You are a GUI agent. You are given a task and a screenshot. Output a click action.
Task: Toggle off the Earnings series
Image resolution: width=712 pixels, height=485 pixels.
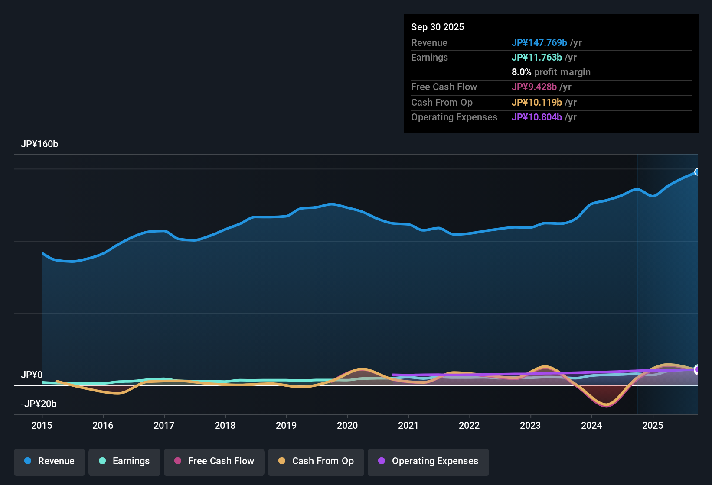[x=124, y=461]
